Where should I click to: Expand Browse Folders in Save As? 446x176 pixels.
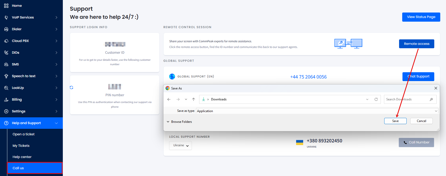pos(179,122)
